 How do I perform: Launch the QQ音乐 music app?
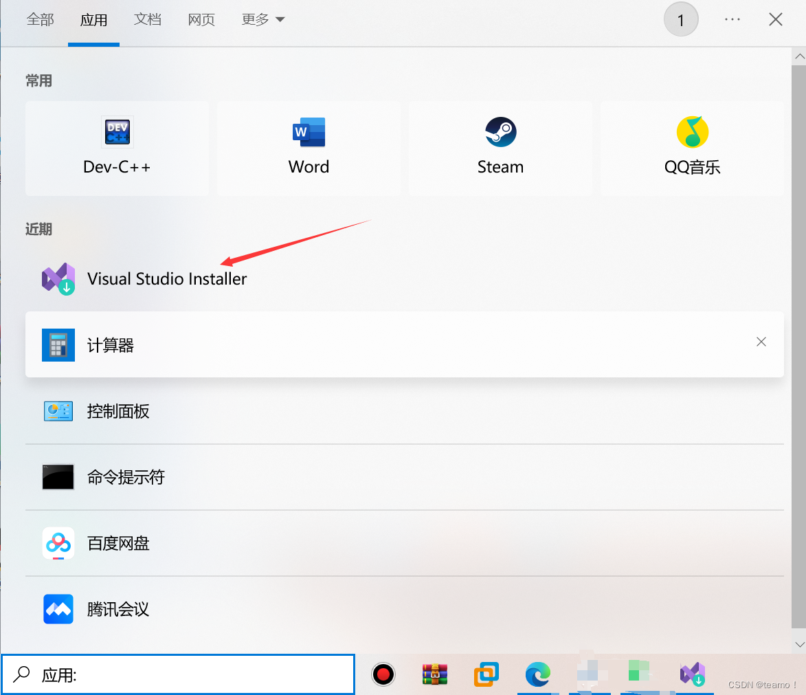pyautogui.click(x=692, y=148)
